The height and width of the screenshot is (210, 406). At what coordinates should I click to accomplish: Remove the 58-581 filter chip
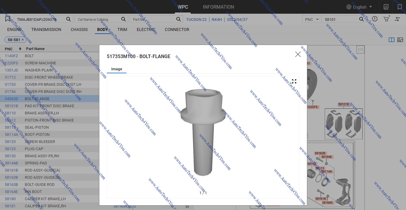(23, 40)
